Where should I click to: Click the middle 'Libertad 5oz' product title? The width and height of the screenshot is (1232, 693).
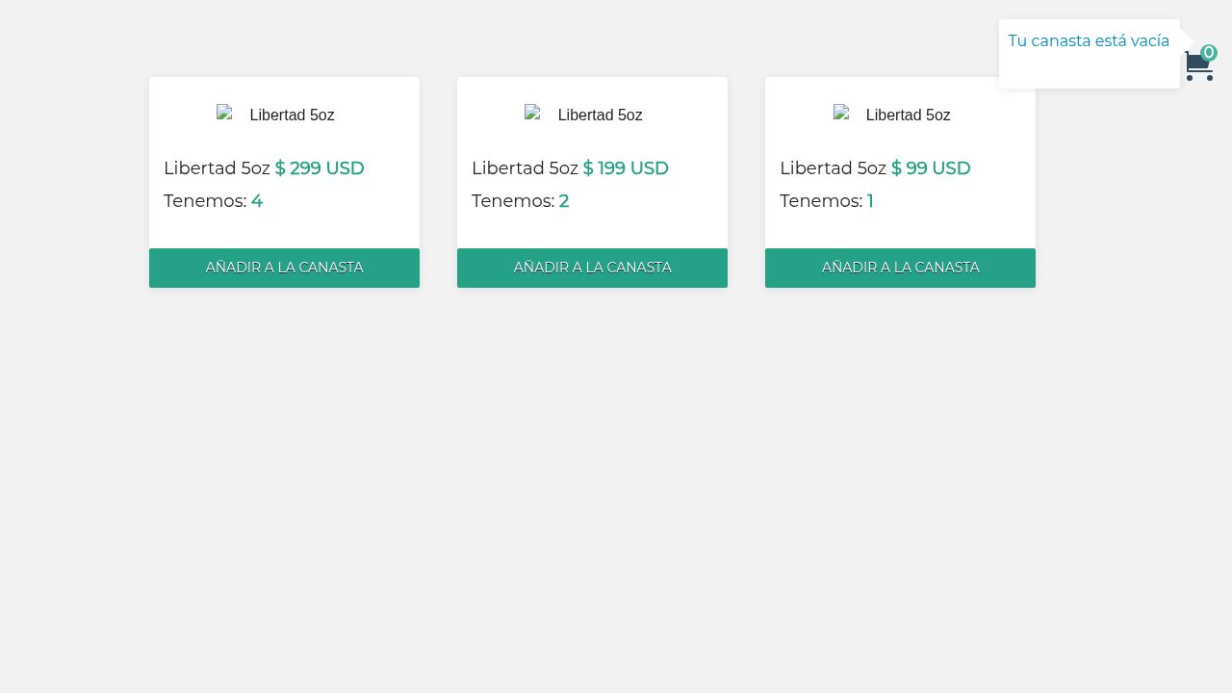pyautogui.click(x=525, y=167)
